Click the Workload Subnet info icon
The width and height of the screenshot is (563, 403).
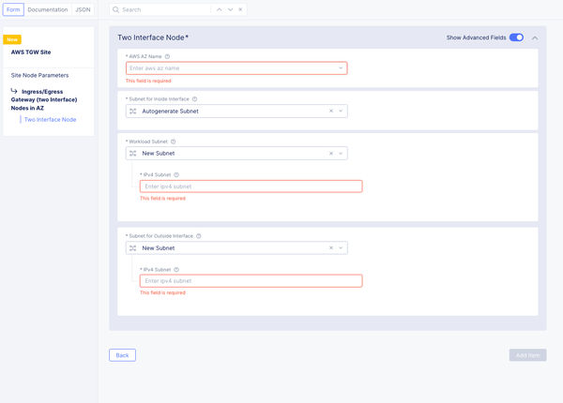[174, 142]
